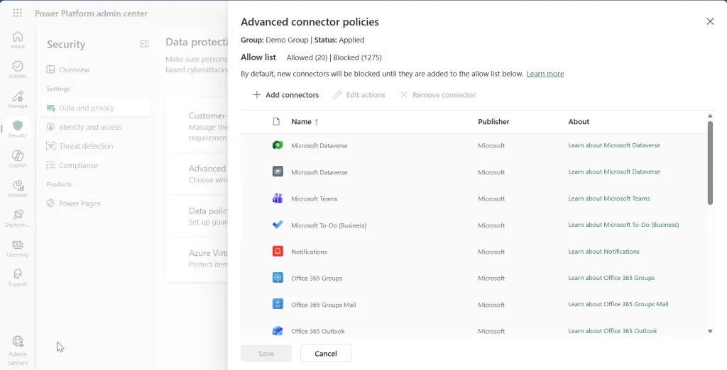Click Edit actions in the toolbar

coord(359,95)
